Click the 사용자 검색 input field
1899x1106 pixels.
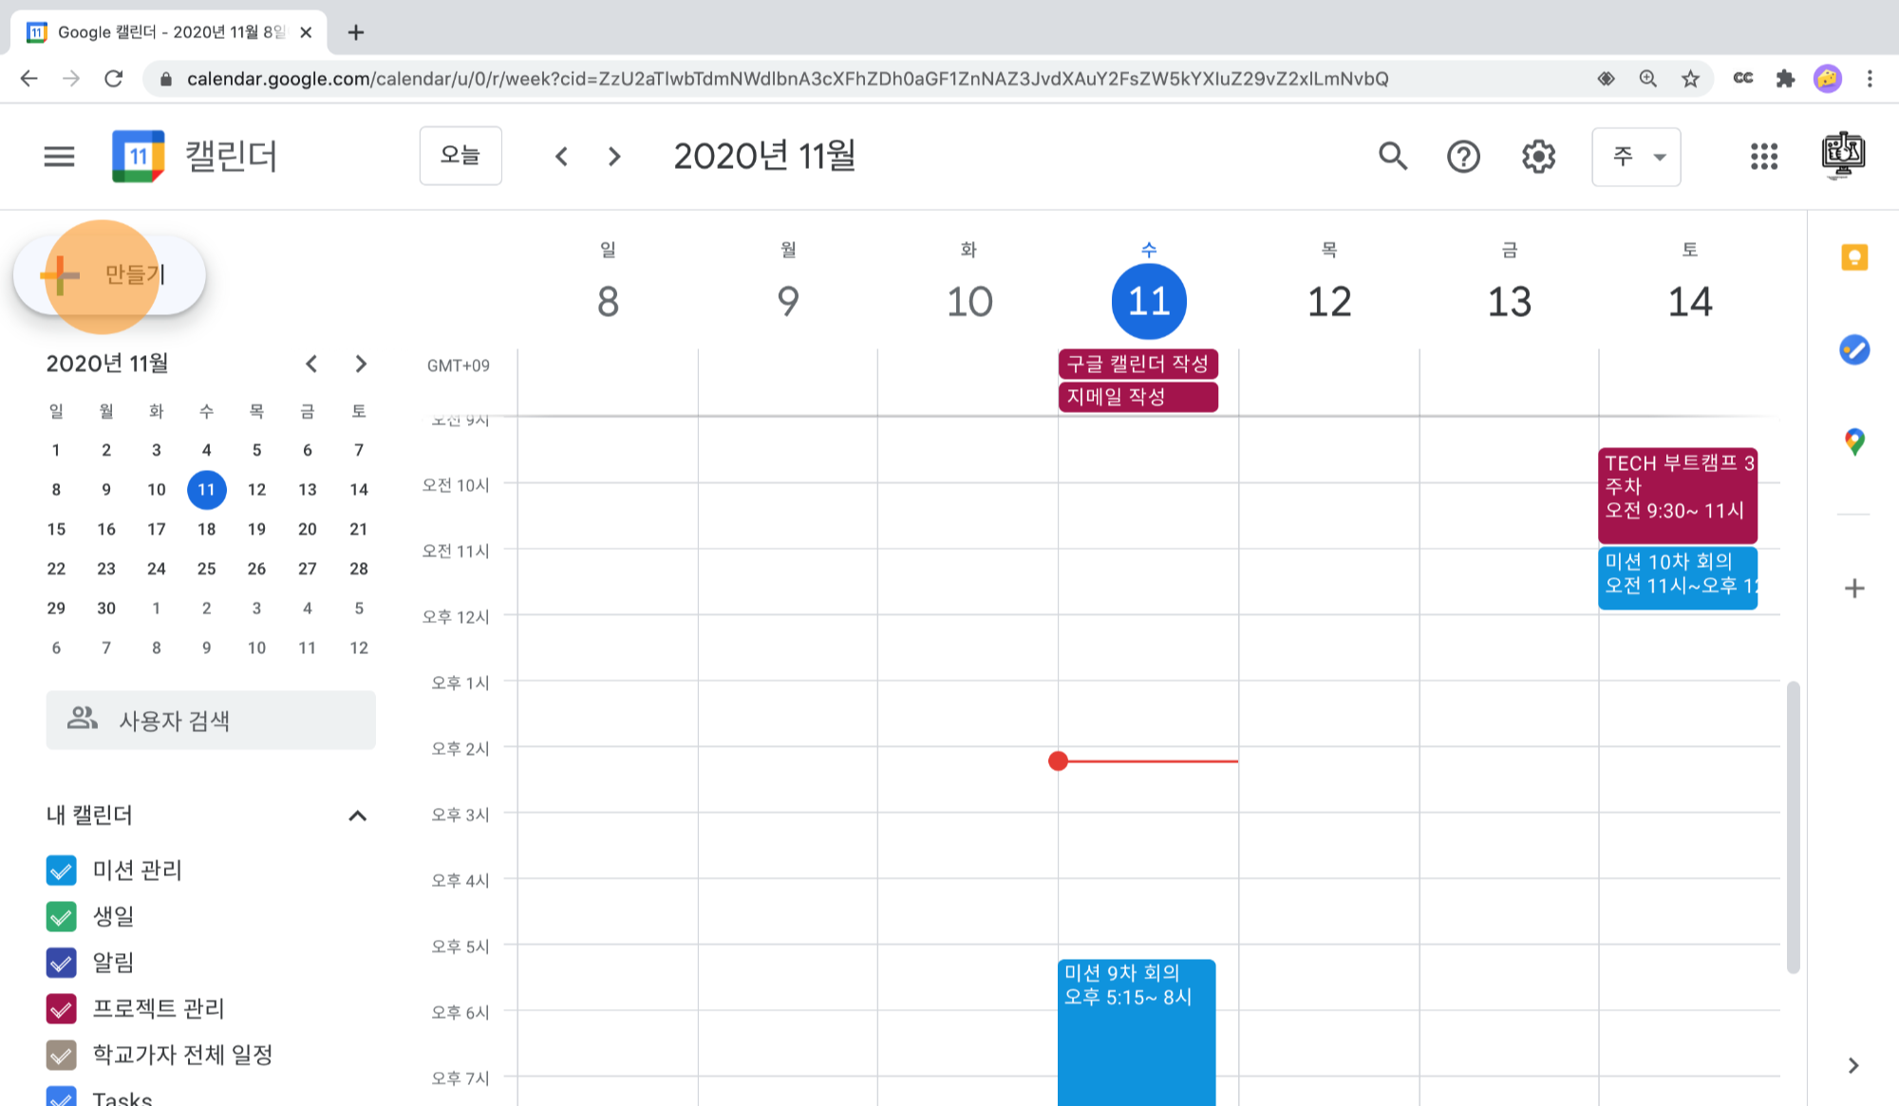[211, 721]
